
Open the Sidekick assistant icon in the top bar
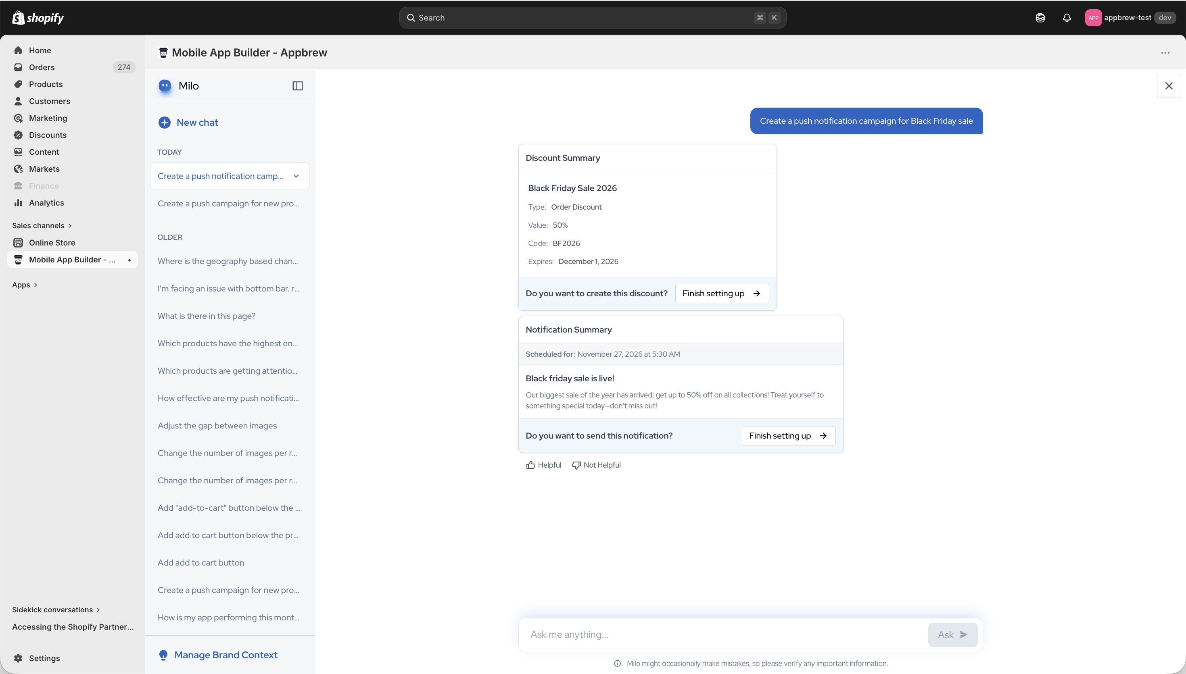(x=1040, y=18)
